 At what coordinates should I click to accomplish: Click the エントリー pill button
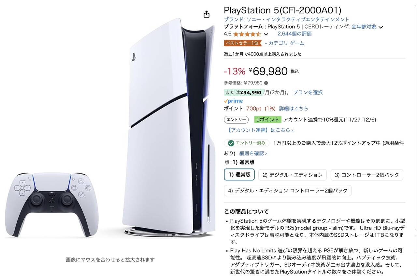(x=236, y=120)
